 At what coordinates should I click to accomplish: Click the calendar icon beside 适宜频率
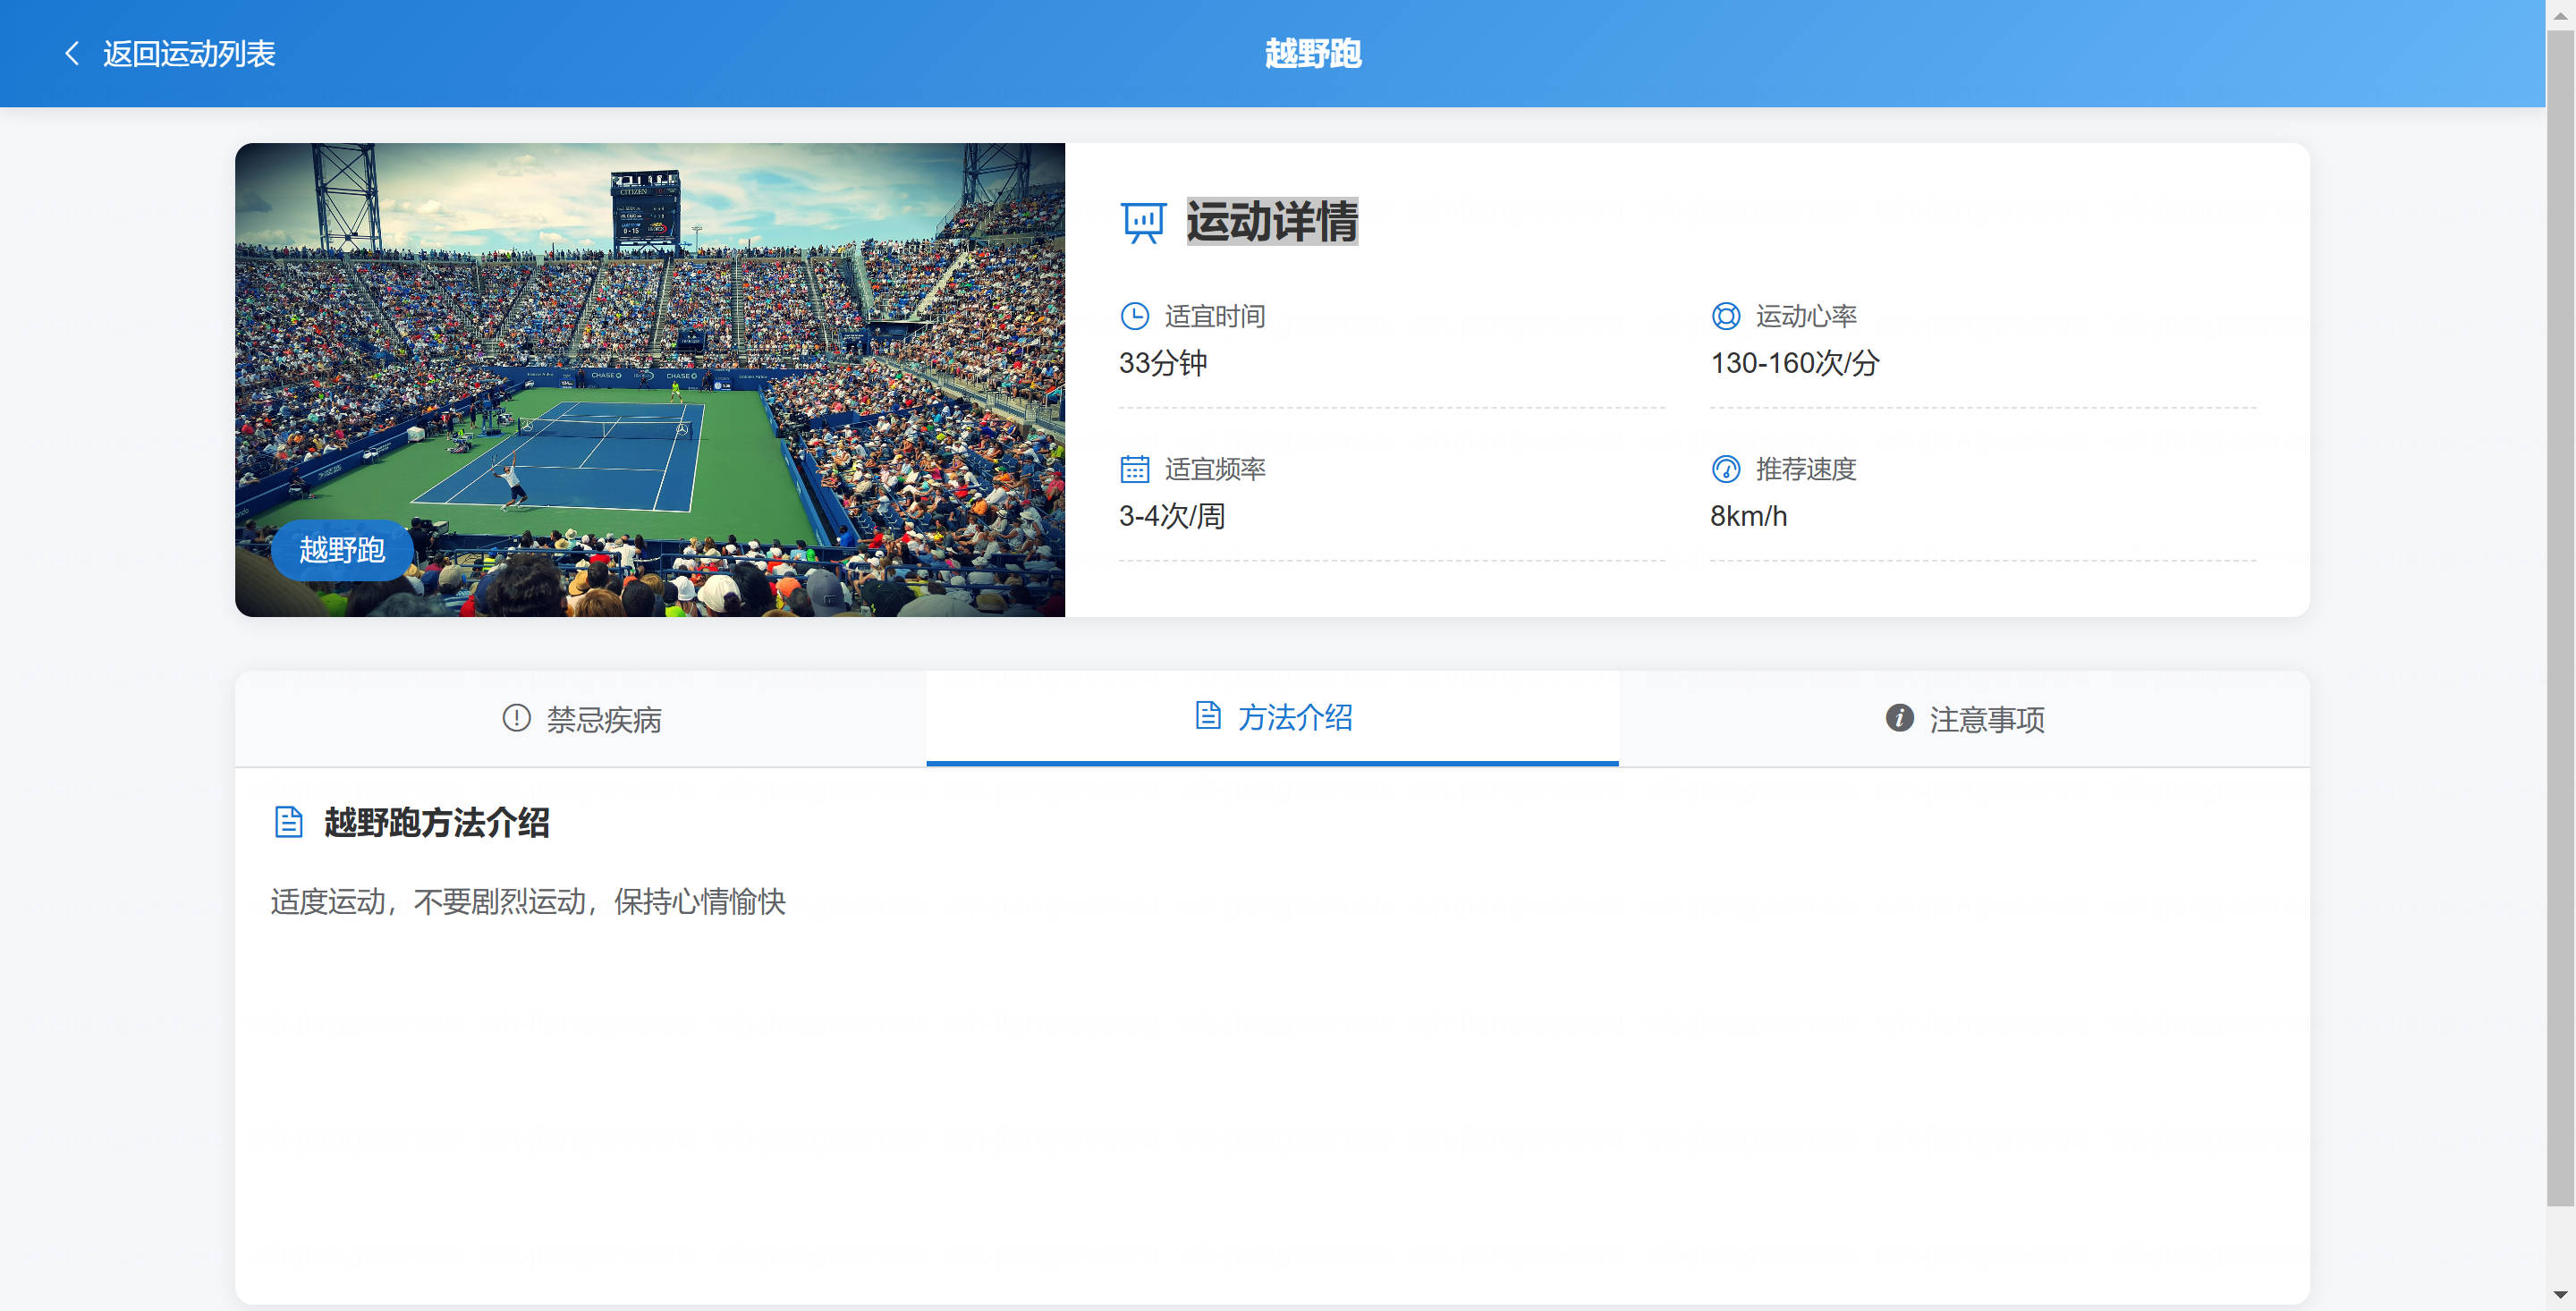point(1134,469)
